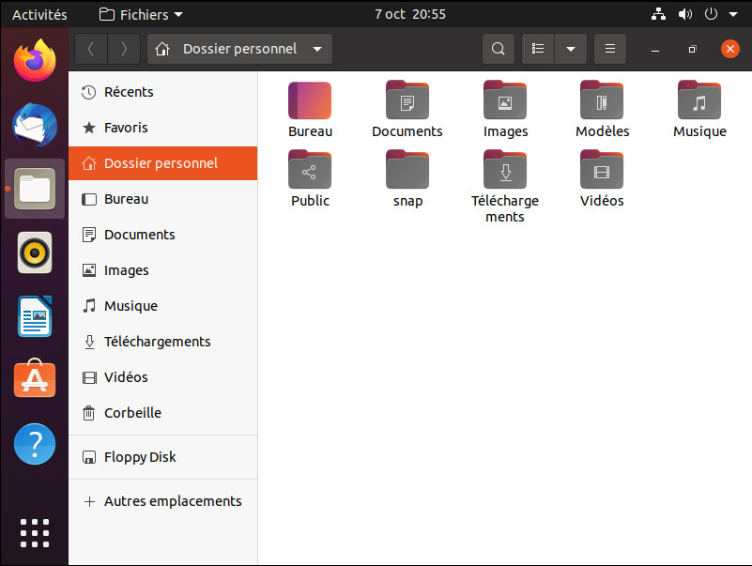
Task: Select Floppy Disk drive
Action: [x=140, y=457]
